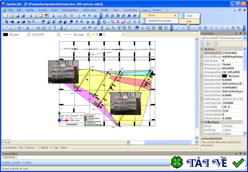Expand the ActiveLayOut property
This screenshot has height=172, width=248.
point(202,64)
